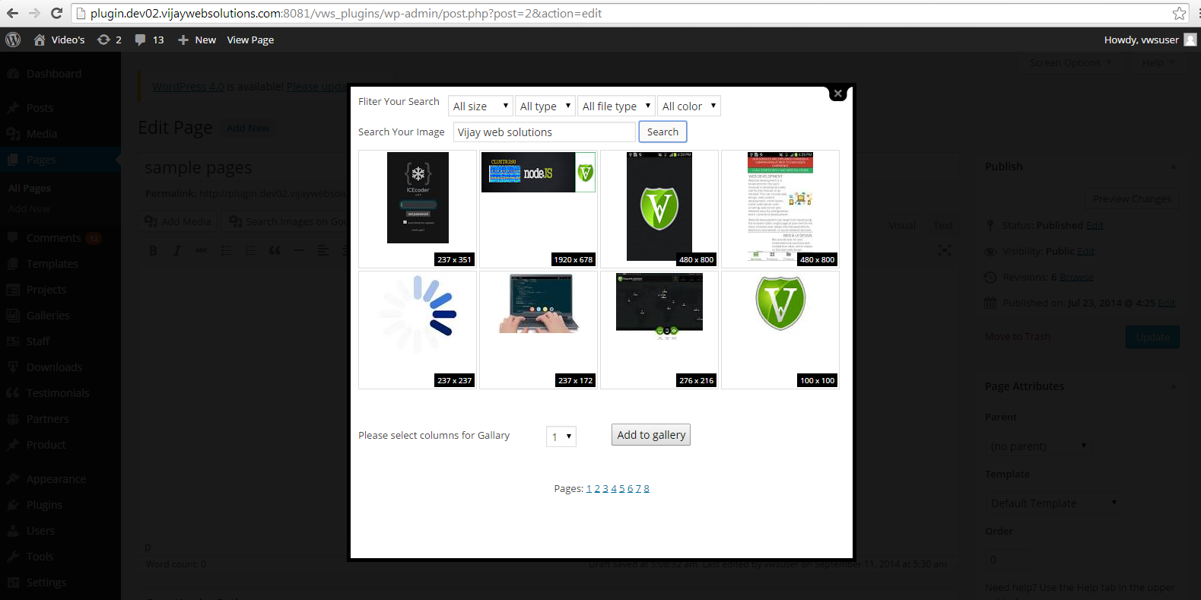Select the laptop typing 237 x 172 thumbnail
Viewport: 1201px width, 600px height.
pyautogui.click(x=539, y=330)
